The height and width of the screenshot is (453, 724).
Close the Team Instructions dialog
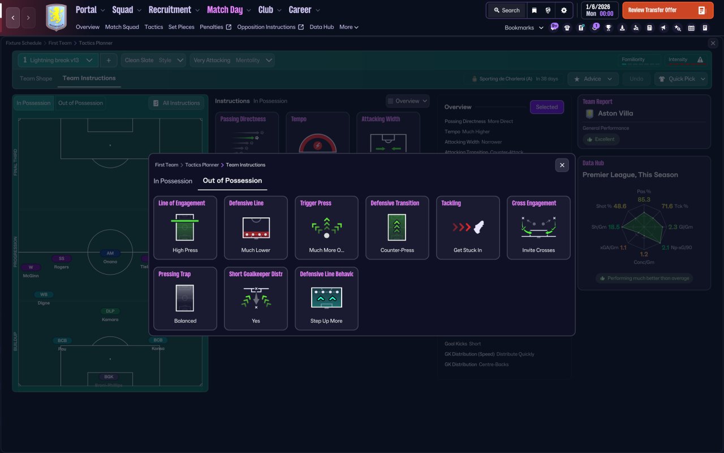point(562,165)
